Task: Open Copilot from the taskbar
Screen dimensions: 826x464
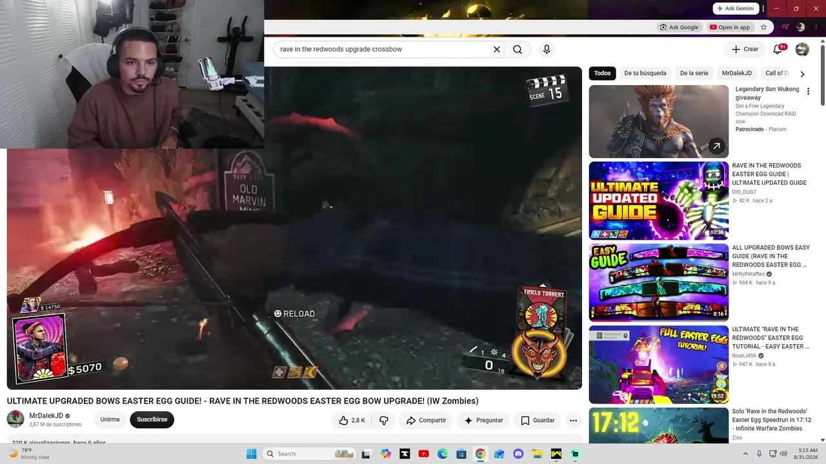Action: (x=386, y=454)
